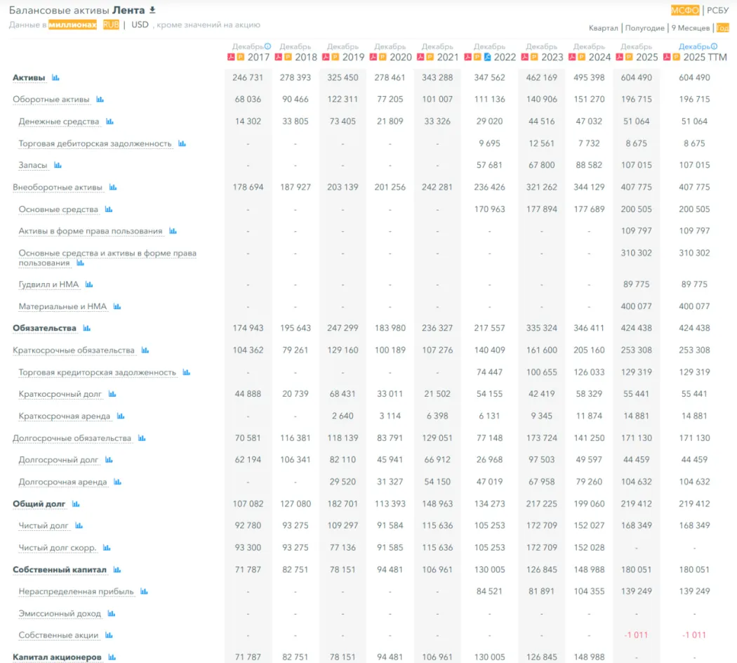Image resolution: width=737 pixels, height=663 pixels.
Task: Open the chart icon for Денежные средства
Action: [x=109, y=122]
